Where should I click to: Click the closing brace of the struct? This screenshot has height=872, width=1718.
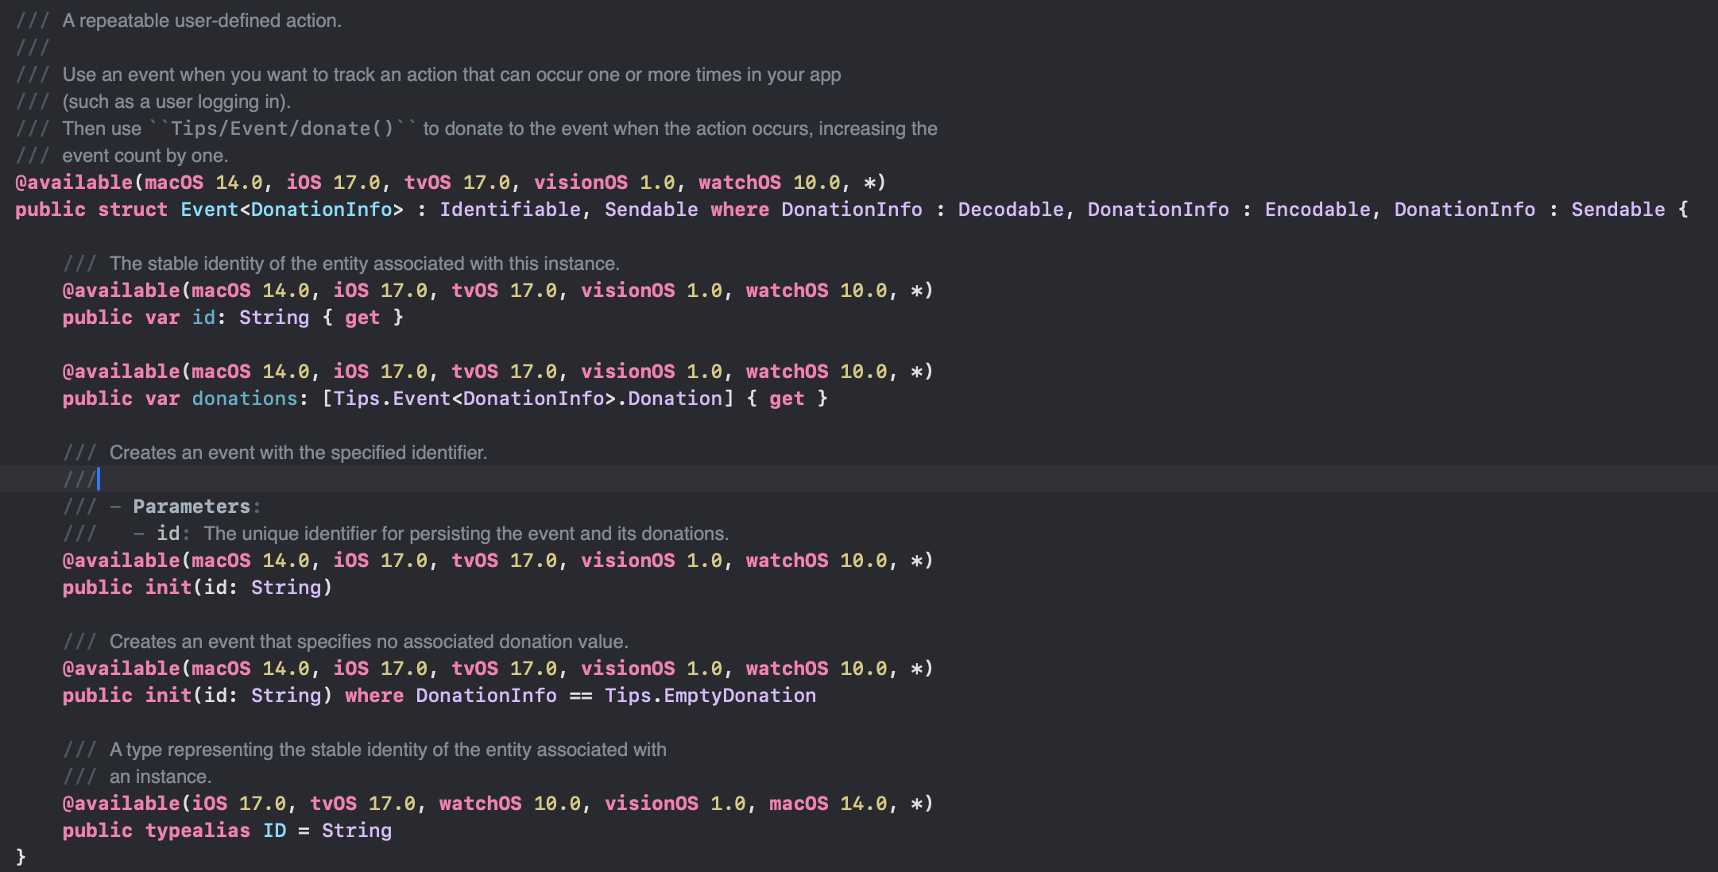(x=21, y=857)
